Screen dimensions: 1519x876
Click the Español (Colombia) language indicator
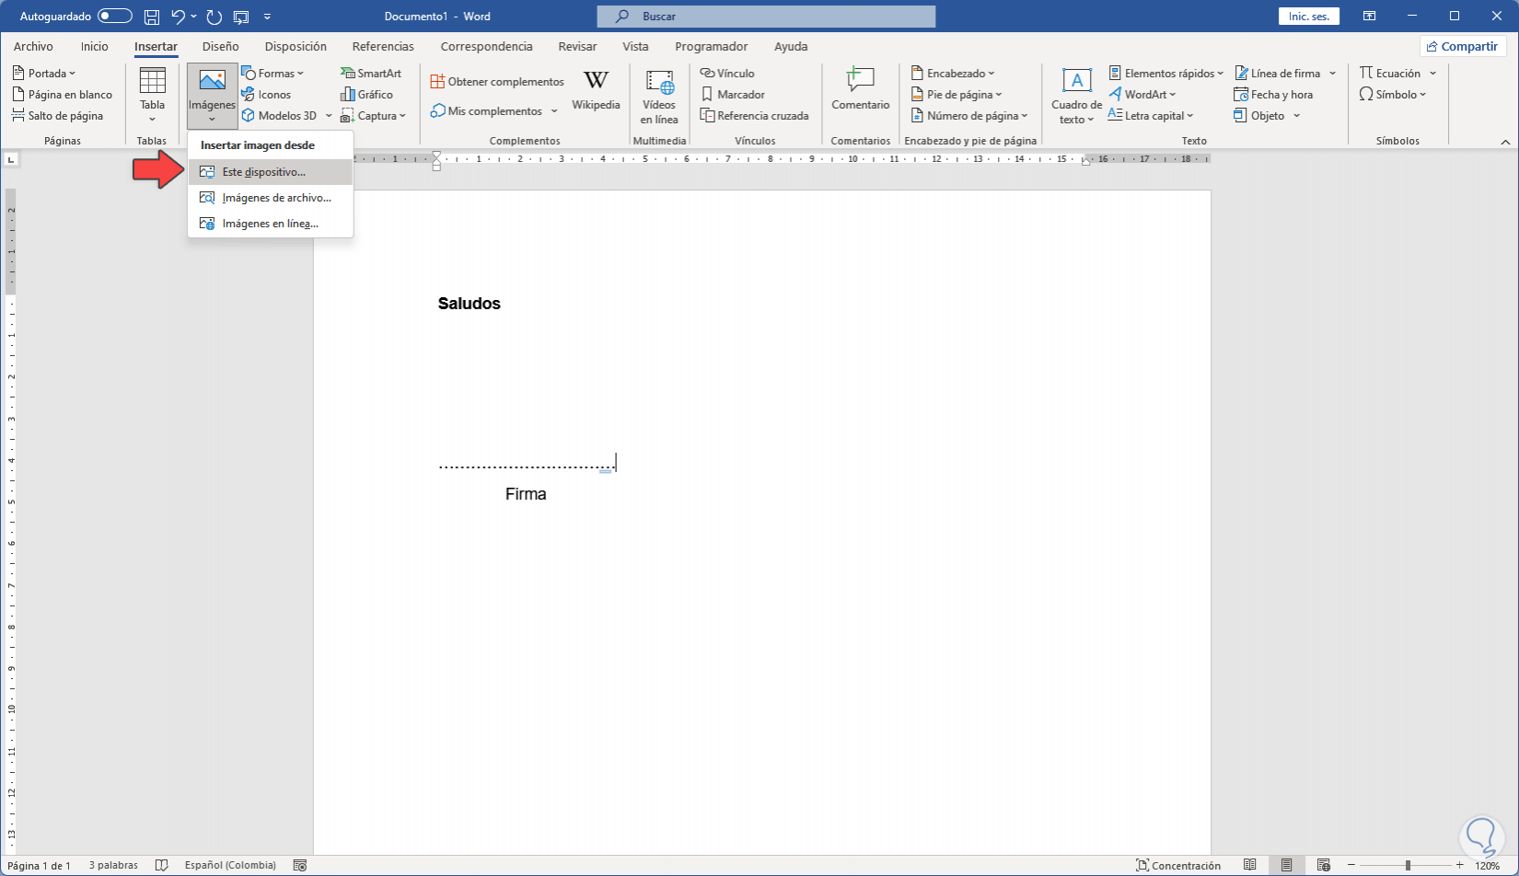[x=230, y=866]
